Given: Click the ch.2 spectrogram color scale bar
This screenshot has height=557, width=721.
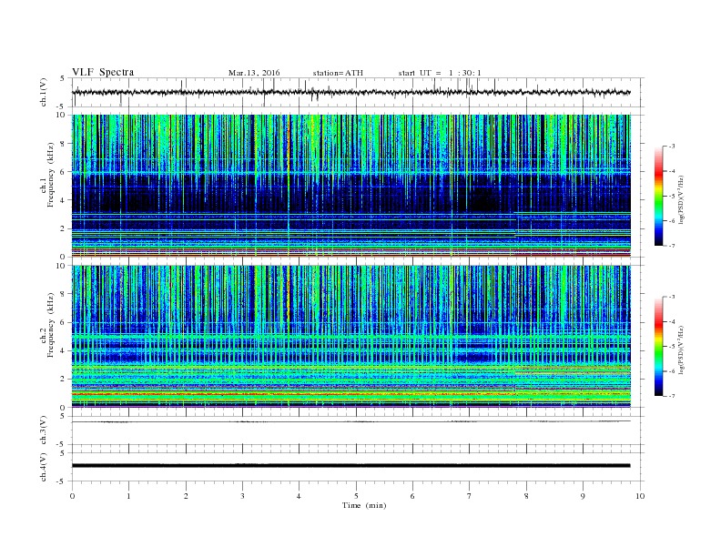Looking at the screenshot, I should click(658, 347).
